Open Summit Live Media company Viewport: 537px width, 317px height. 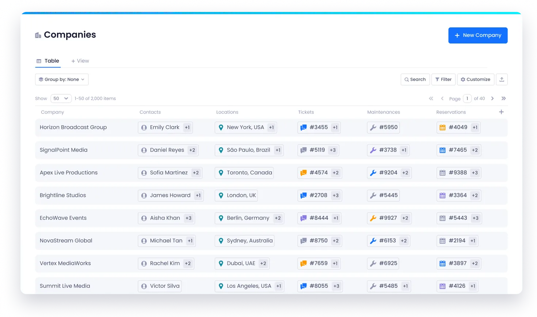(65, 286)
